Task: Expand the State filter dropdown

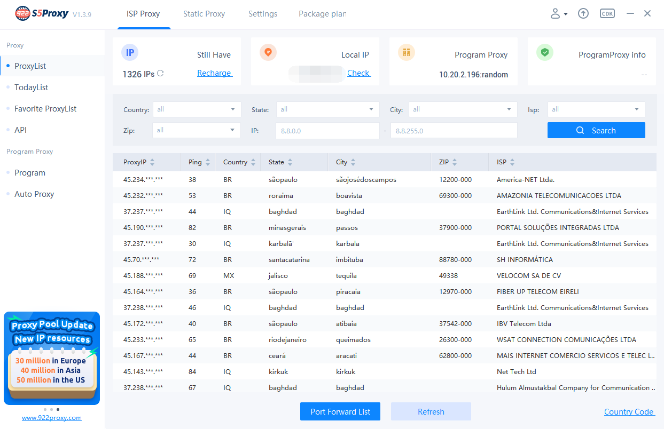Action: coord(327,109)
